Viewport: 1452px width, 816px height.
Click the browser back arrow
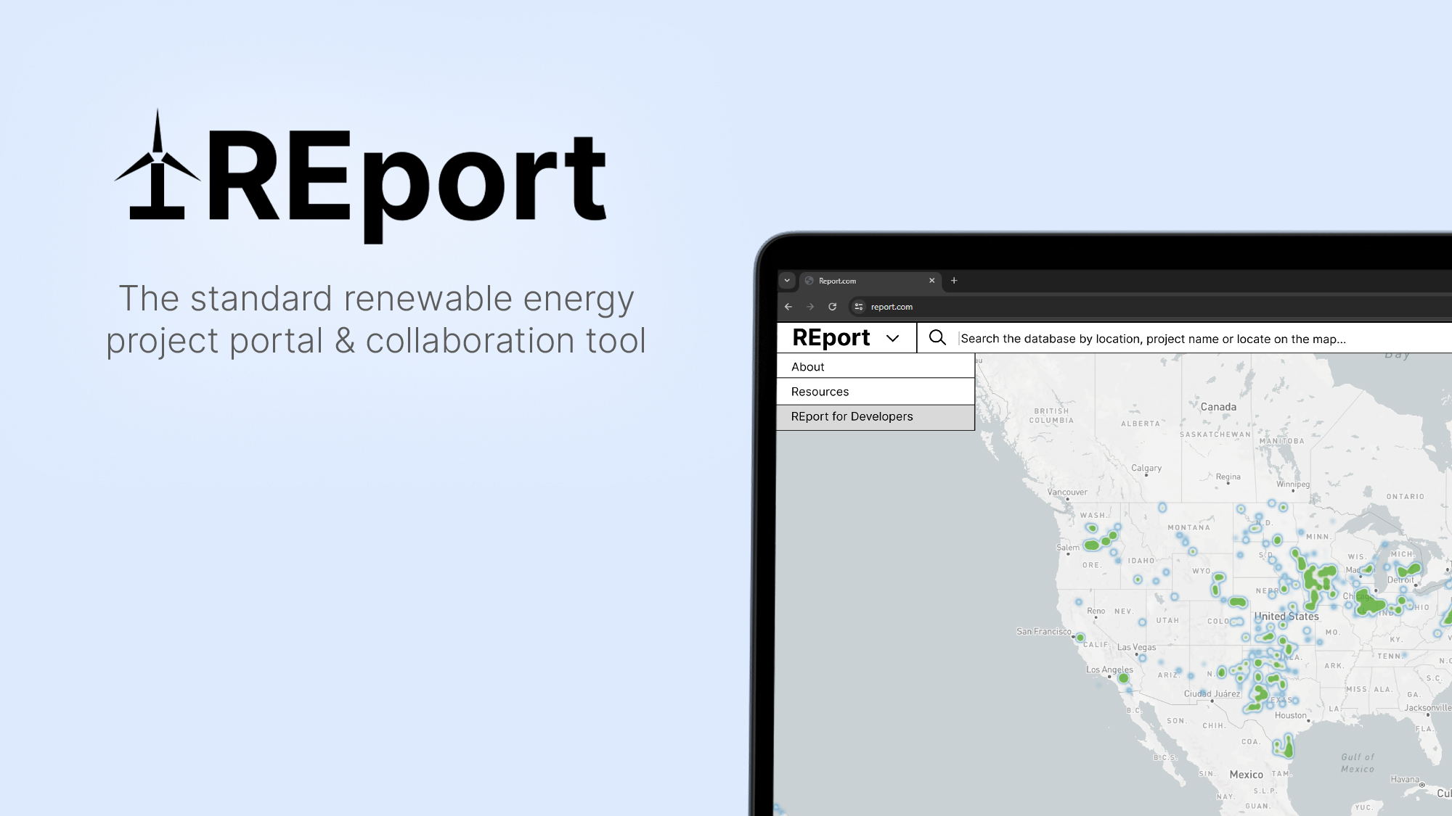click(788, 307)
